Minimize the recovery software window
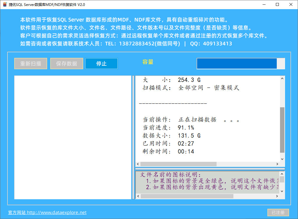This screenshot has height=219, width=298. (x=264, y=4)
